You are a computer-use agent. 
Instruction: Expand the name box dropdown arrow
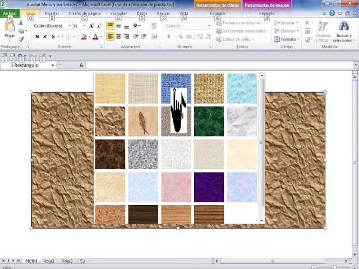53,66
